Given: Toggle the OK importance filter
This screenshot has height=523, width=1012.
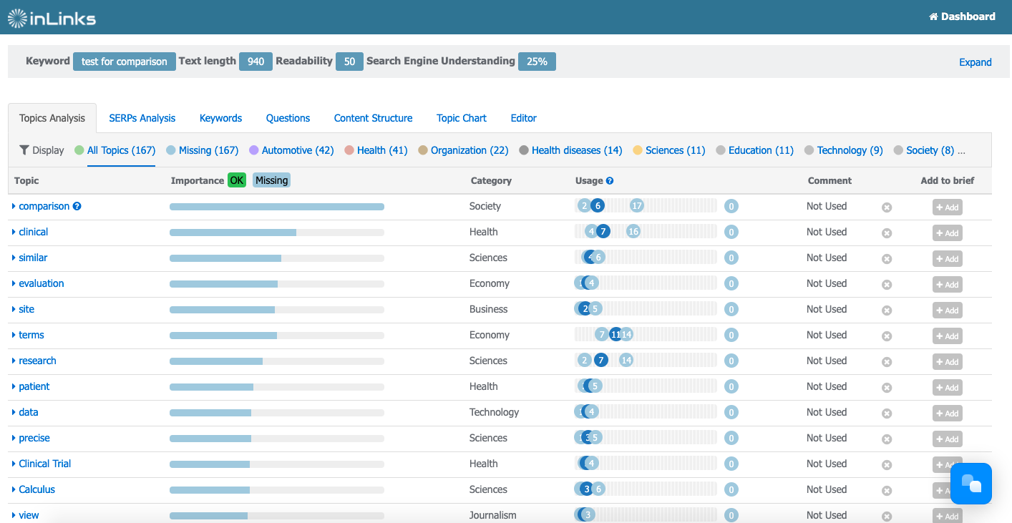Looking at the screenshot, I should tap(236, 180).
